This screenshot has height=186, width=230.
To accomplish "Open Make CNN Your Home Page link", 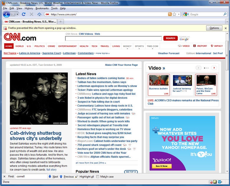I will tap(122, 65).
